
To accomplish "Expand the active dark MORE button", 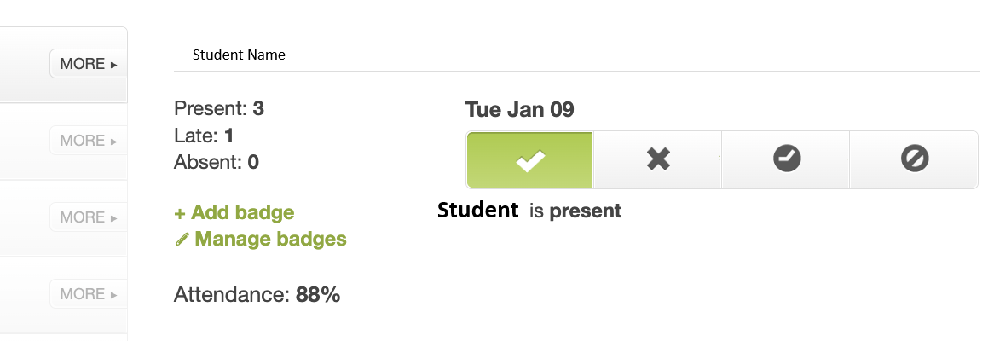I will coord(89,64).
